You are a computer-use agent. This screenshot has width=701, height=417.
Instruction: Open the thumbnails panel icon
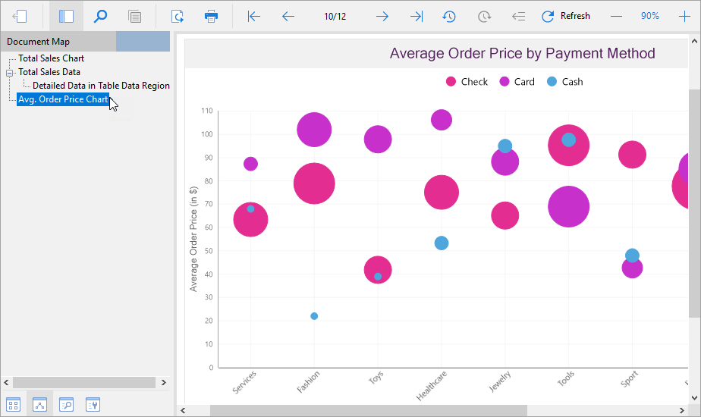14,404
